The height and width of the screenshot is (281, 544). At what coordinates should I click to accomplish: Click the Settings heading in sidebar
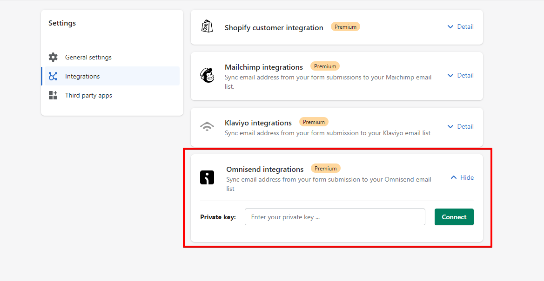pos(62,23)
